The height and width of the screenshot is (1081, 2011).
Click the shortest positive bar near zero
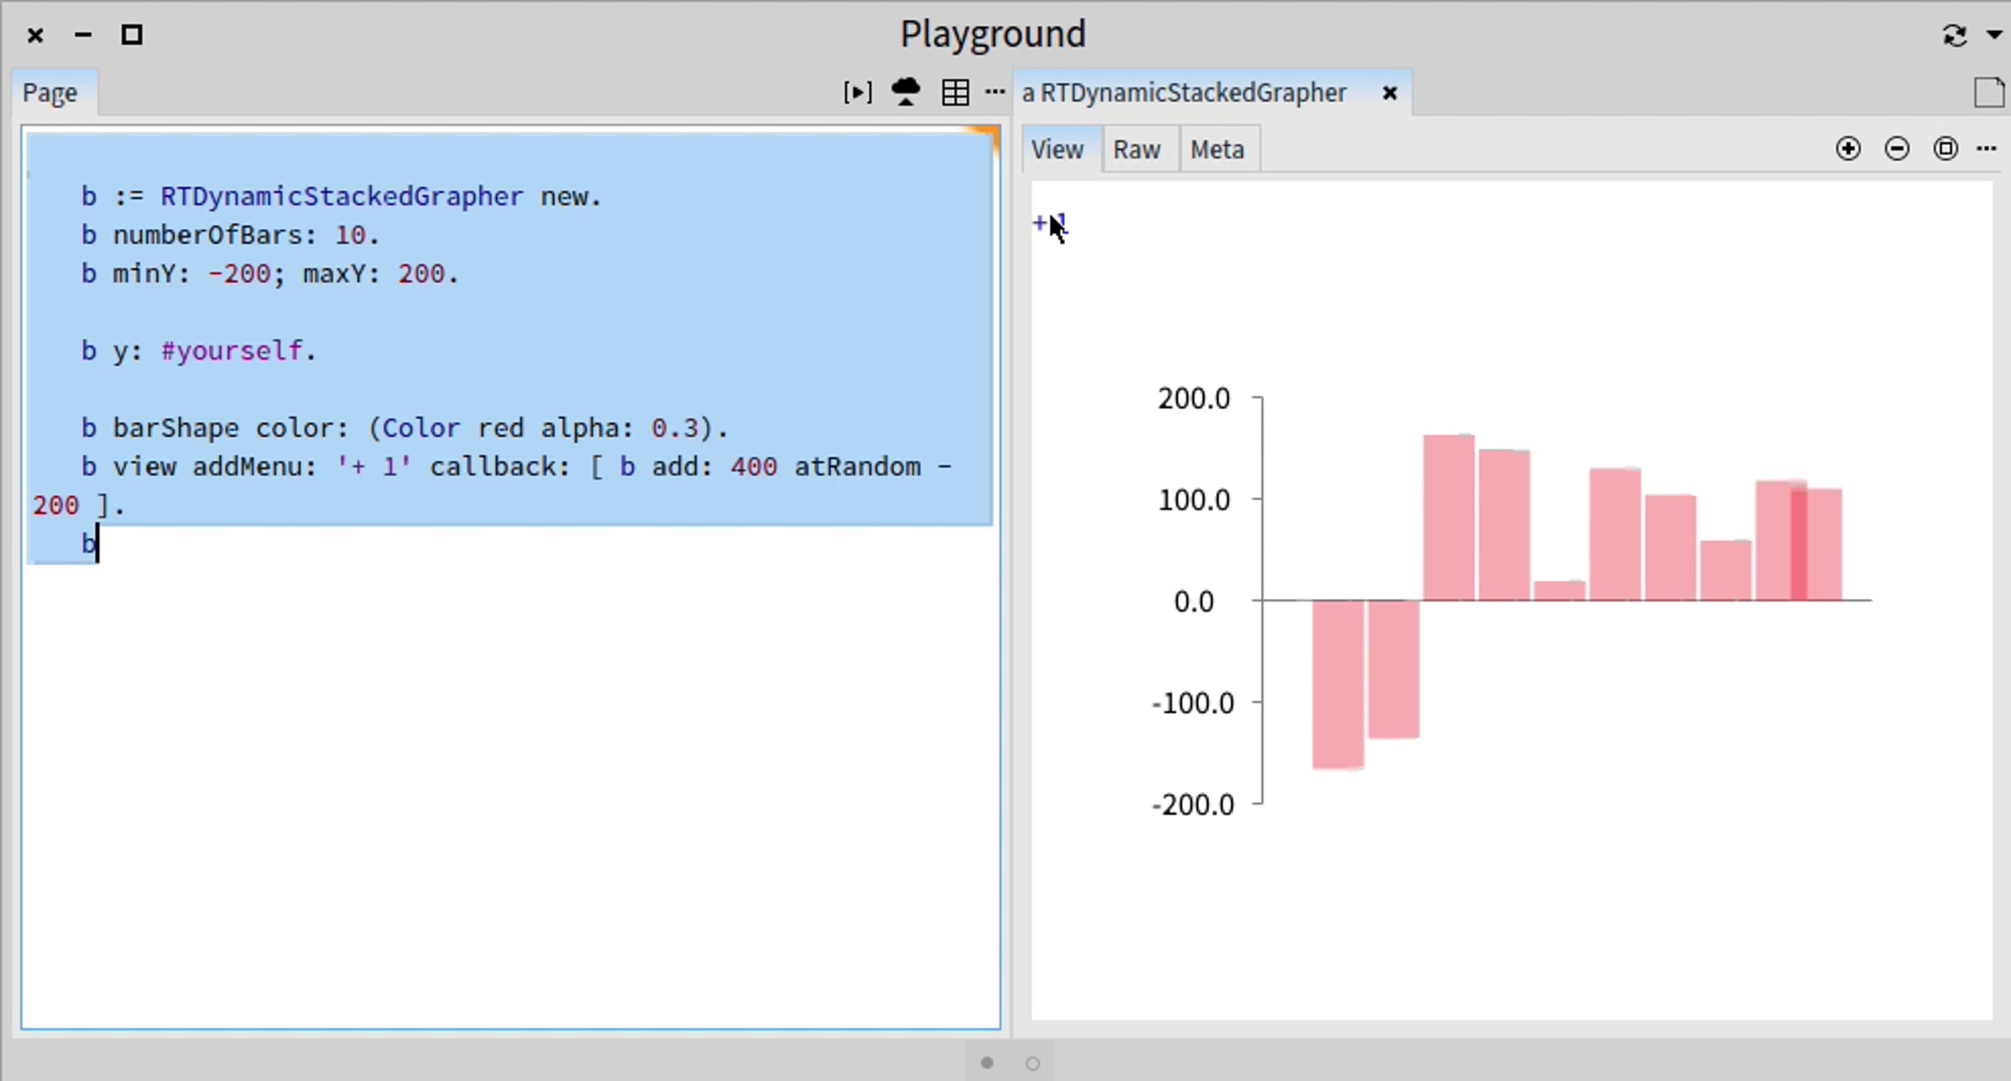click(x=1559, y=591)
